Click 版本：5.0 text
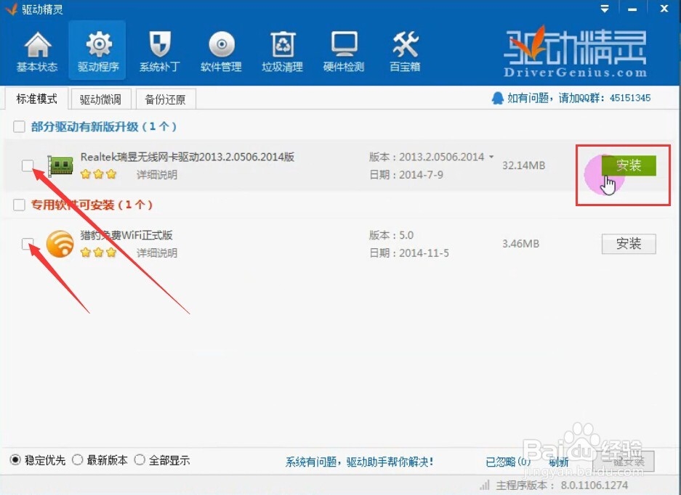This screenshot has width=681, height=495. pyautogui.click(x=391, y=235)
